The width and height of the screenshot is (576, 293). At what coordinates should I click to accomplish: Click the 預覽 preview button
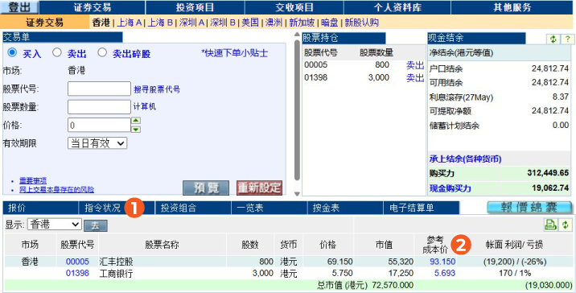tap(206, 188)
